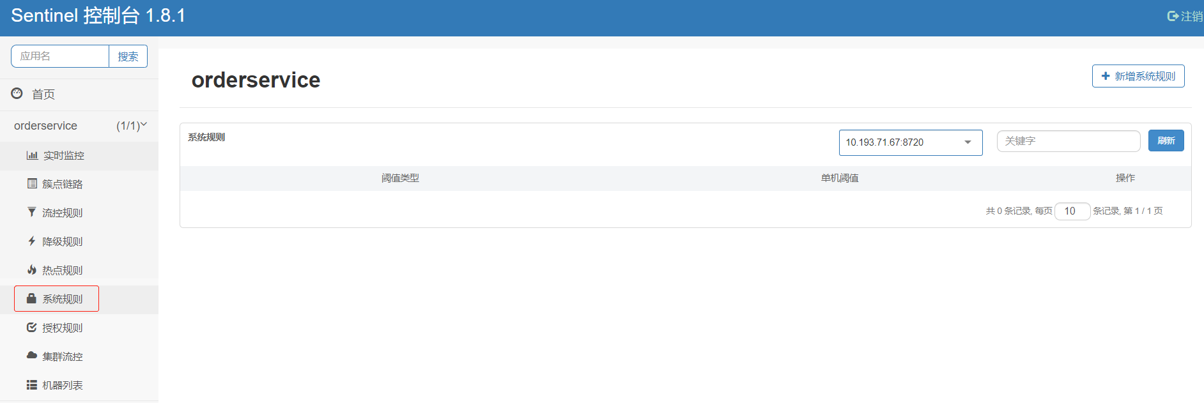
Task: Click the 阈值类型 column header
Action: pos(400,178)
